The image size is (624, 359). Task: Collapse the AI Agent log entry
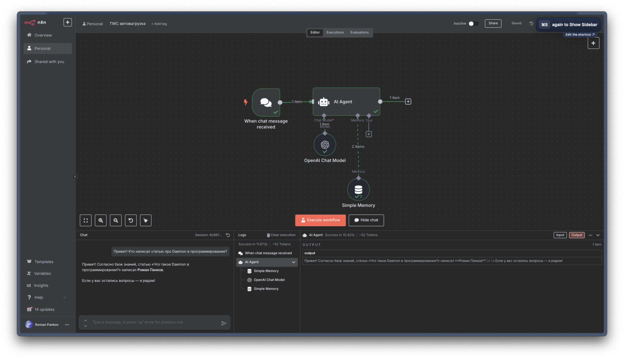(293, 262)
